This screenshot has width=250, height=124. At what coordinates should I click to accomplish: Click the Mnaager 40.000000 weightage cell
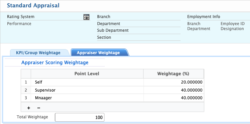tap(174, 98)
